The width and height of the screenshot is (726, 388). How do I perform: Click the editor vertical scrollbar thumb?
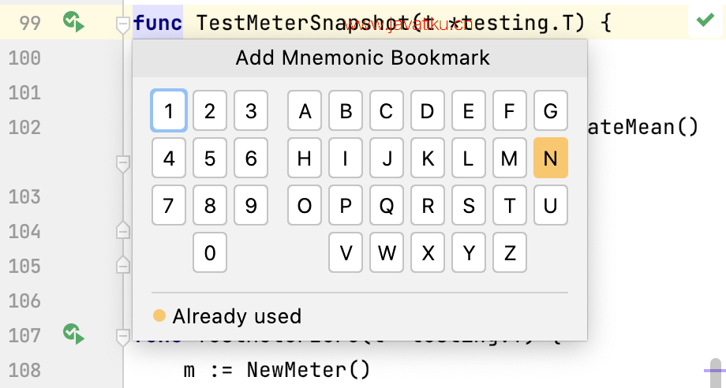pyautogui.click(x=716, y=373)
